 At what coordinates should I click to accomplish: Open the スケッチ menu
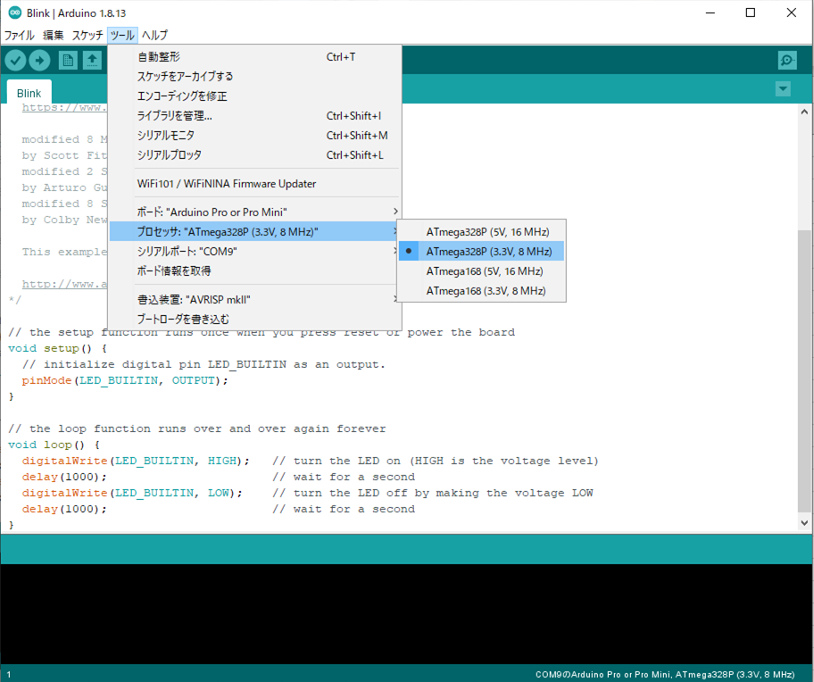[87, 36]
